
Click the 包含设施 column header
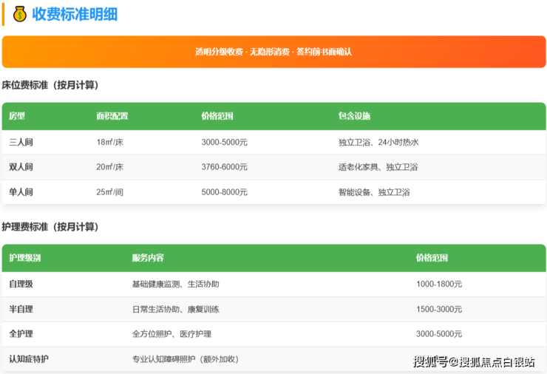(354, 117)
